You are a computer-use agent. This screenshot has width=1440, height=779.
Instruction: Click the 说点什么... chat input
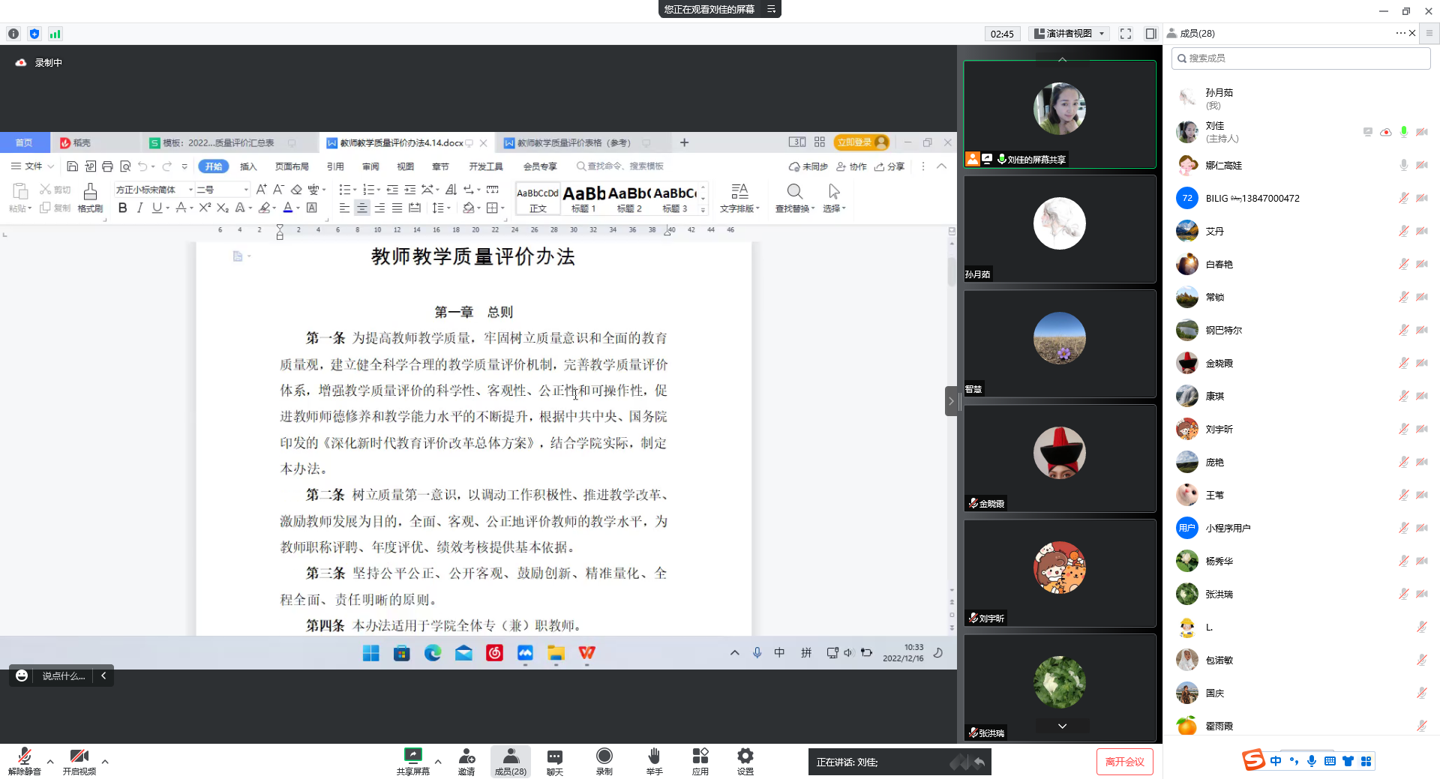click(x=64, y=676)
